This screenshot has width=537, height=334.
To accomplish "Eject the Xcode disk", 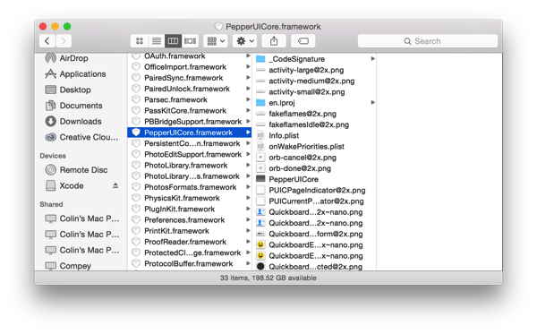I will point(115,185).
